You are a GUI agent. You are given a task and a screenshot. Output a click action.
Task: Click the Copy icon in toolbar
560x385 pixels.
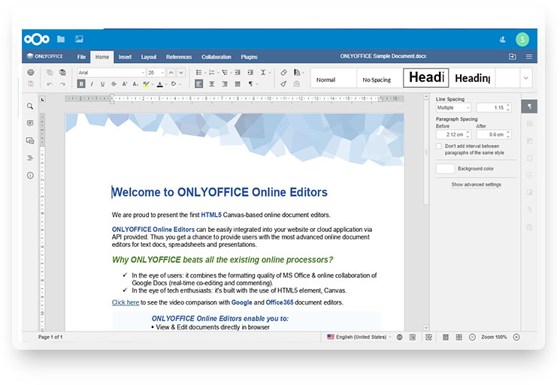click(50, 72)
